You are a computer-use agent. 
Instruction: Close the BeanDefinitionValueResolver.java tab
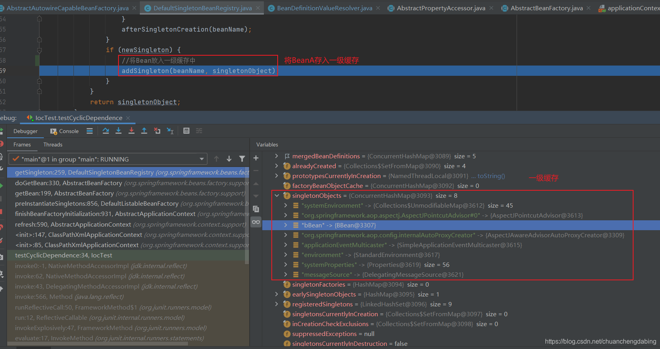coord(378,8)
